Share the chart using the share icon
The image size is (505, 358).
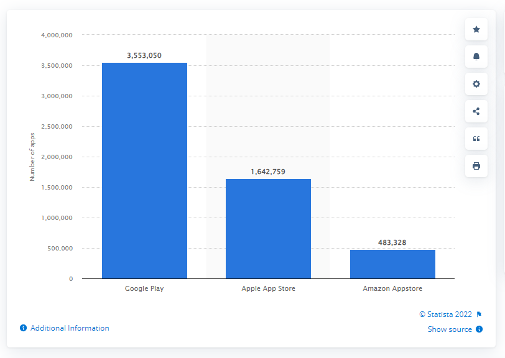point(476,111)
